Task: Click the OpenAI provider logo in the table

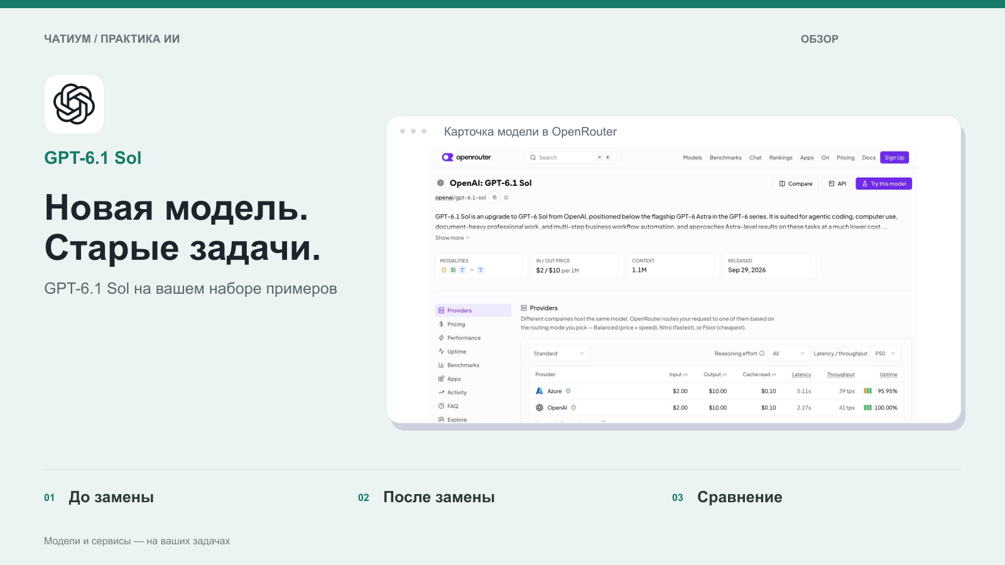Action: click(x=539, y=407)
